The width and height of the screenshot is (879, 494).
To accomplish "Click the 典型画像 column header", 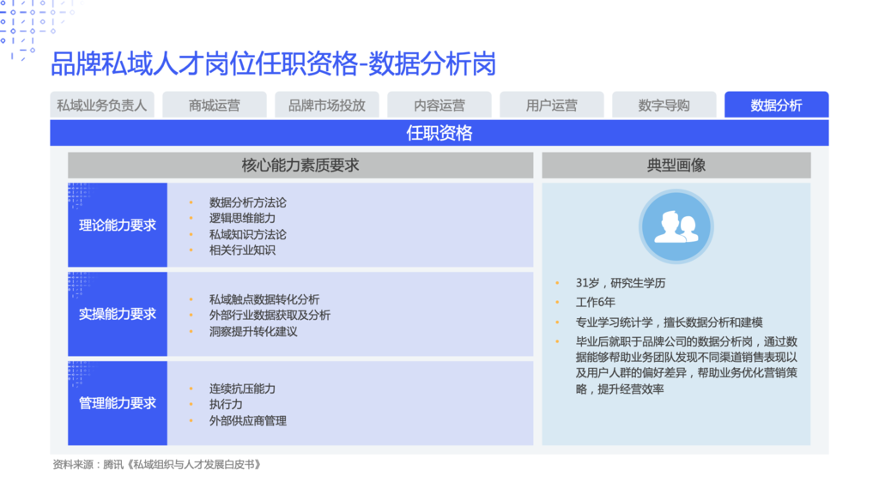I will coord(676,166).
